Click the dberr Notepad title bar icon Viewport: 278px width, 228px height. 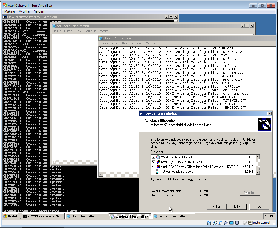[x=101, y=38]
